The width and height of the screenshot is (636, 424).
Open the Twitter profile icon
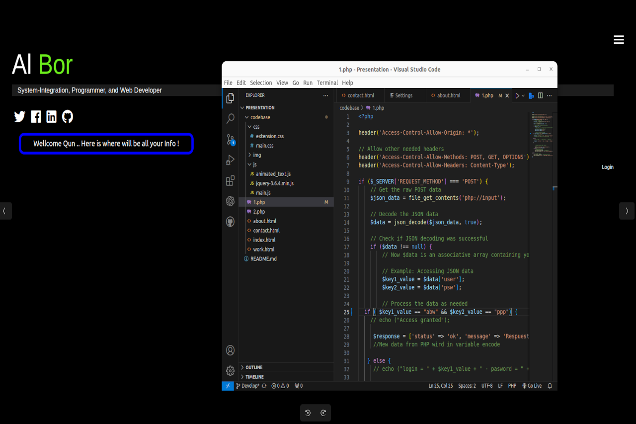point(19,117)
